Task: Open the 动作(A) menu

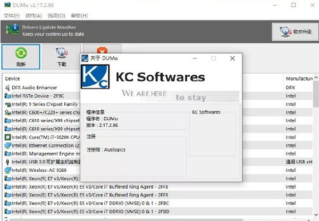Action: 33,15
